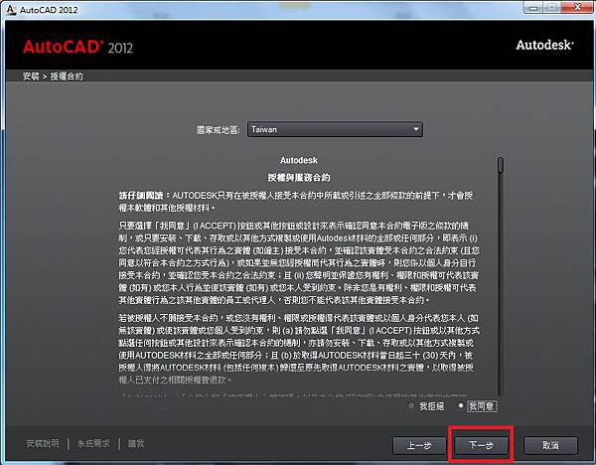Screen dimensions: 596x465
Task: Click the Autodesk title above license text
Action: (x=299, y=160)
